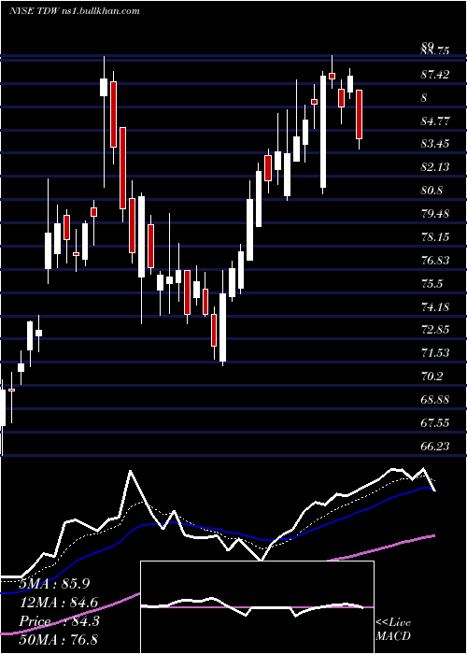This screenshot has width=467, height=654.
Task: Click the 87.42 price axis label
Action: 435,75
